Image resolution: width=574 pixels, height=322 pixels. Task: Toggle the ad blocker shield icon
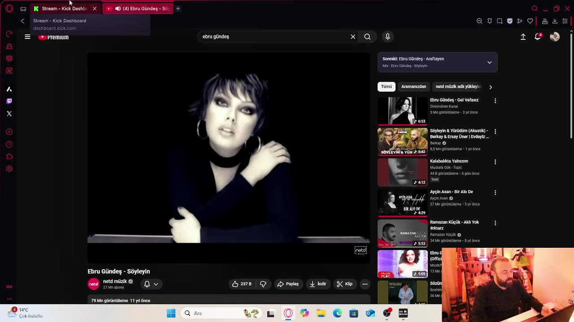click(510, 21)
